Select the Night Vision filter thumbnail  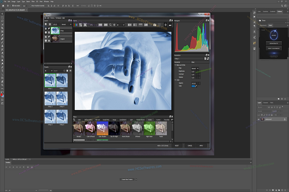click(149, 128)
